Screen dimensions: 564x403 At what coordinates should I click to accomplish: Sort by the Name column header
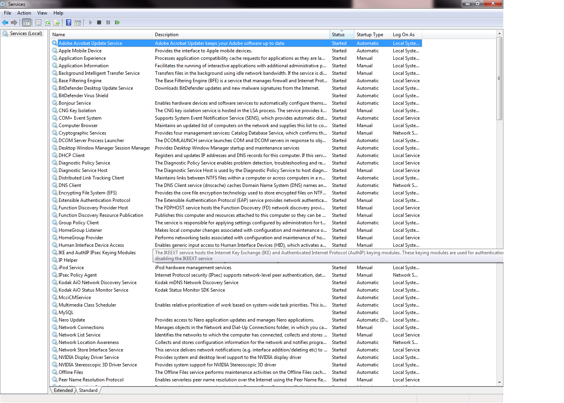[x=101, y=35]
